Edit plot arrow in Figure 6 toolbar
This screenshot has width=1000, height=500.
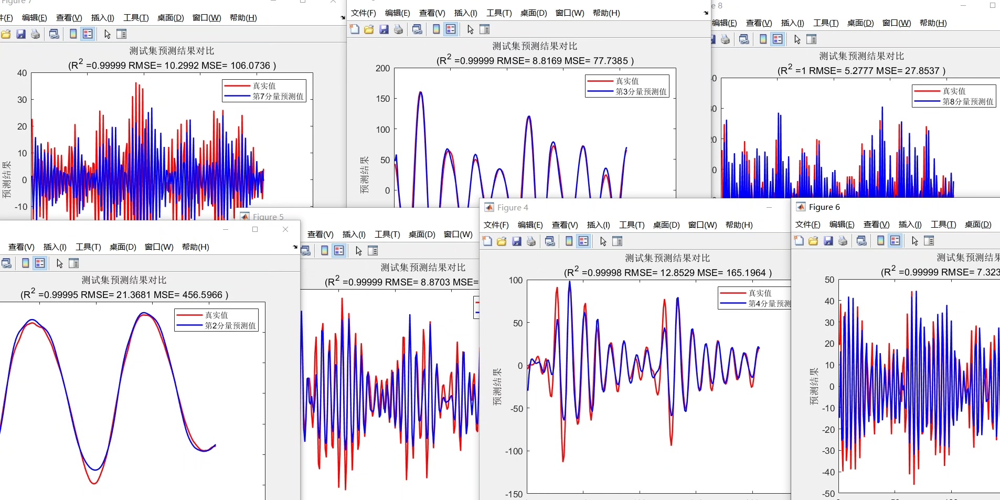pyautogui.click(x=914, y=241)
